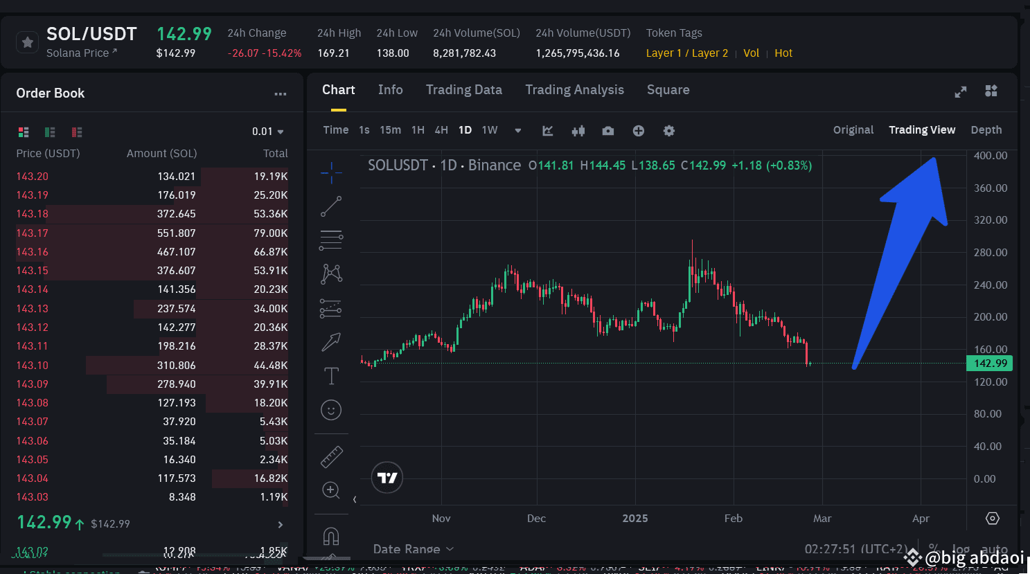Select the zoom in magnifier tool
The image size is (1030, 574).
[331, 490]
